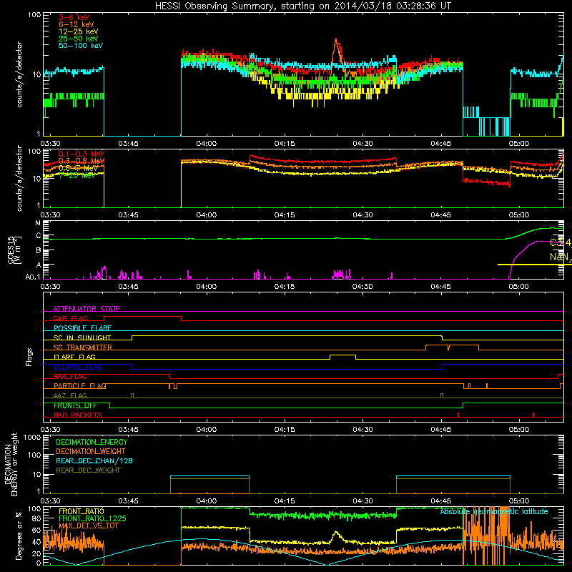Select the 12-25 keV legend label
The height and width of the screenshot is (572, 572).
[x=78, y=31]
